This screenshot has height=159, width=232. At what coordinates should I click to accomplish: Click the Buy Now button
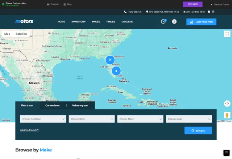tap(192, 4)
